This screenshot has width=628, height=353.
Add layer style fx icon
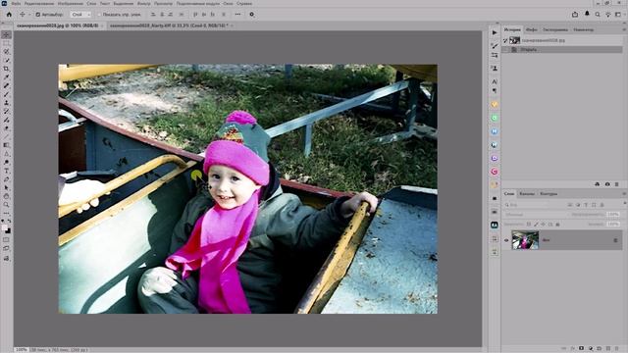[x=573, y=349]
